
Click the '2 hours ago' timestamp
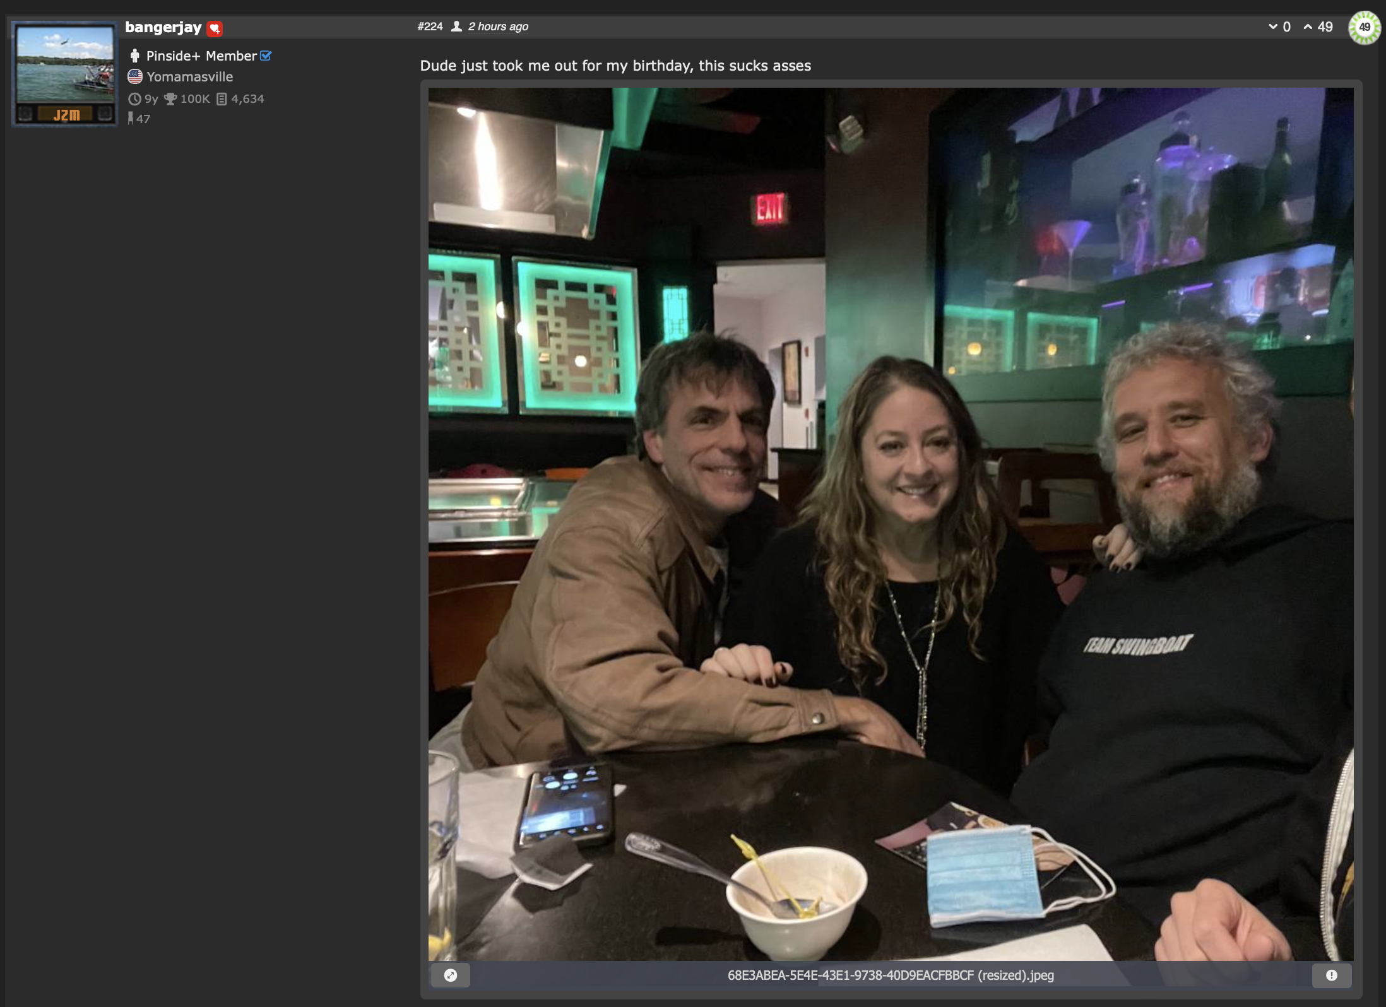pos(498,26)
